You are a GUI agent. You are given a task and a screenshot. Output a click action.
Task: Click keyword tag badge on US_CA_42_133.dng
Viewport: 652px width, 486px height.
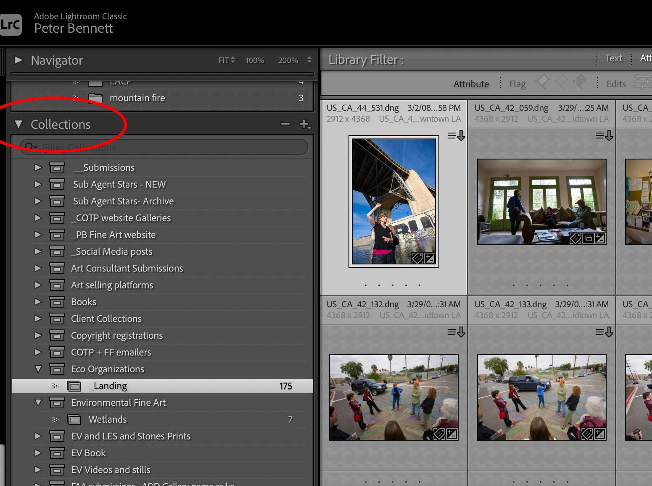click(587, 434)
